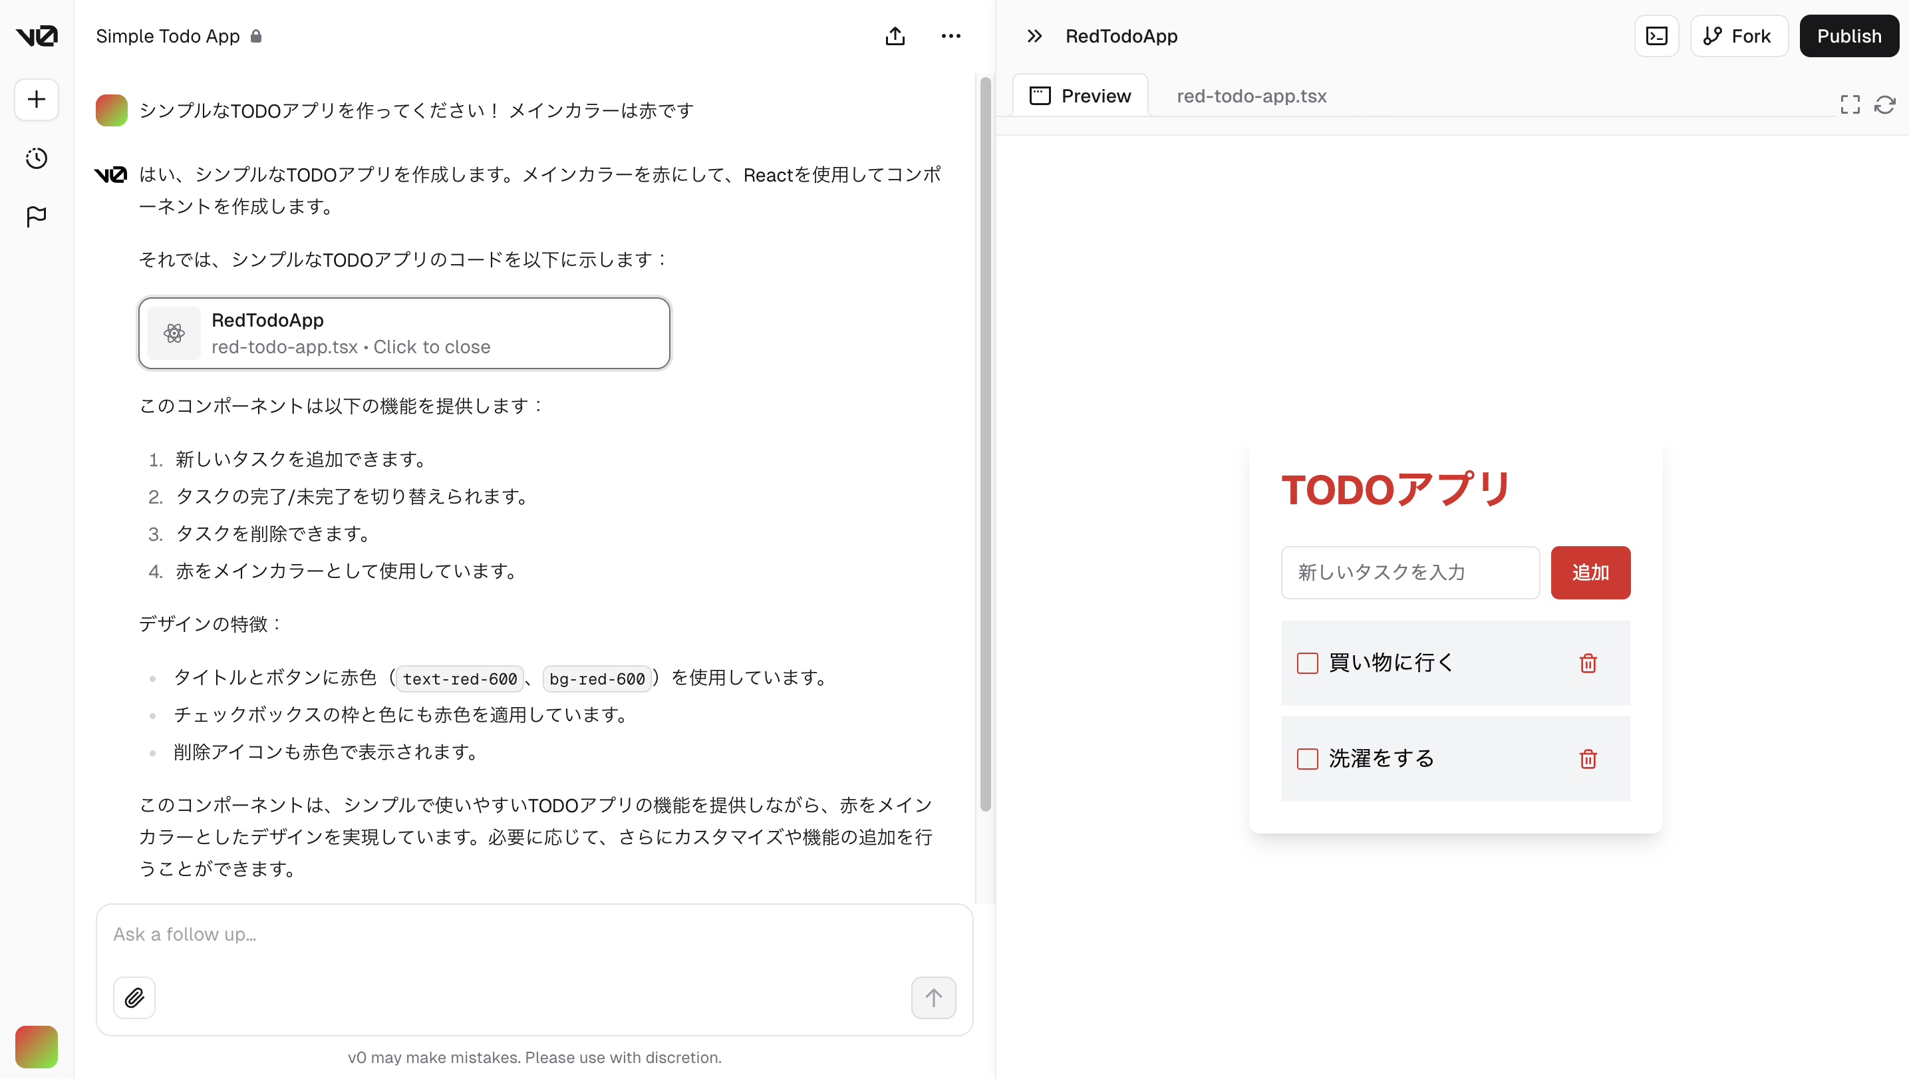The image size is (1909, 1079).
Task: Mark 洗濯をする as complete
Action: tap(1308, 759)
